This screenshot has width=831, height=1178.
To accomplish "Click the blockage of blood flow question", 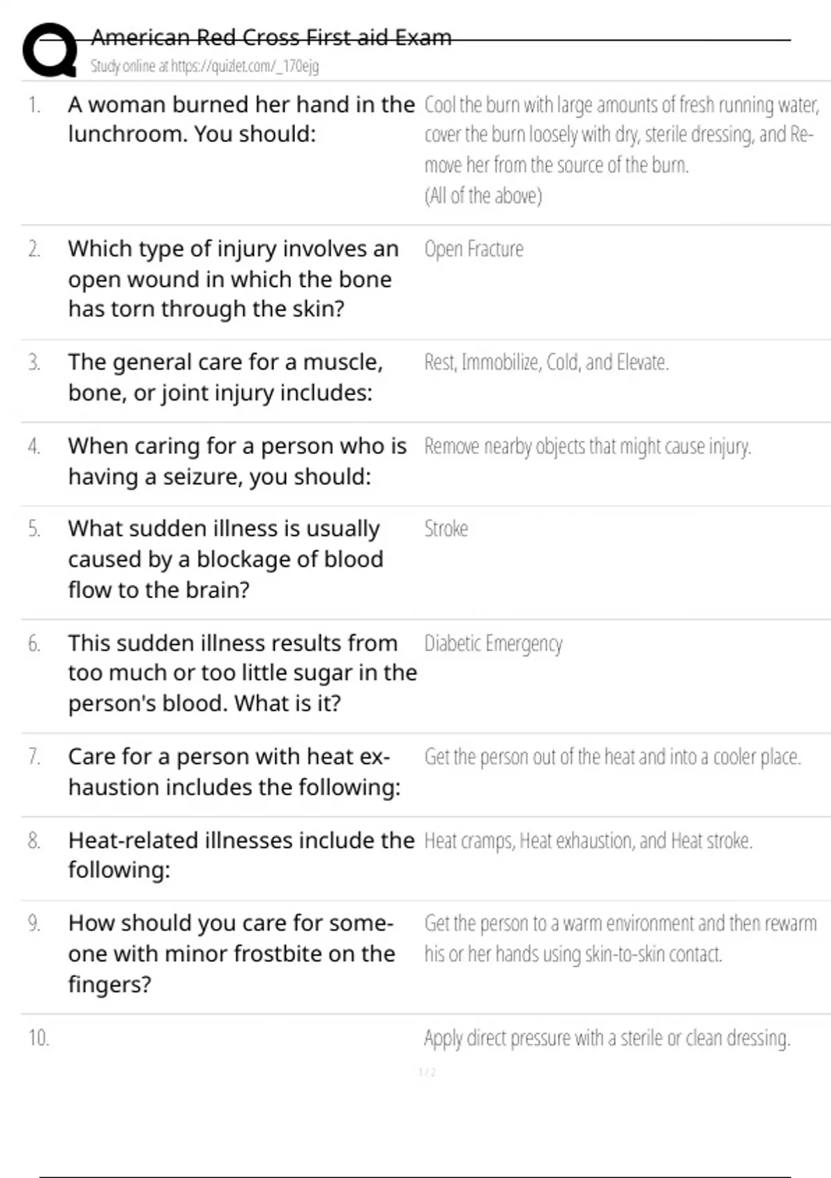I will [225, 559].
